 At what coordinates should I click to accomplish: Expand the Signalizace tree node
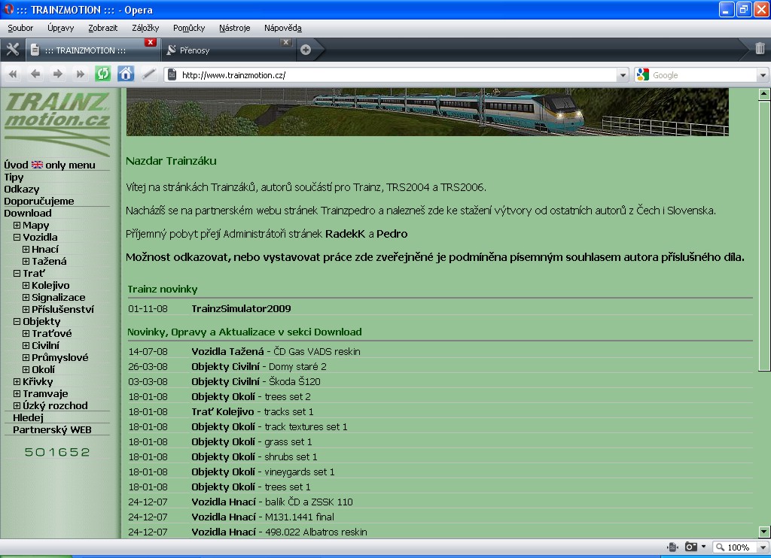pyautogui.click(x=26, y=298)
